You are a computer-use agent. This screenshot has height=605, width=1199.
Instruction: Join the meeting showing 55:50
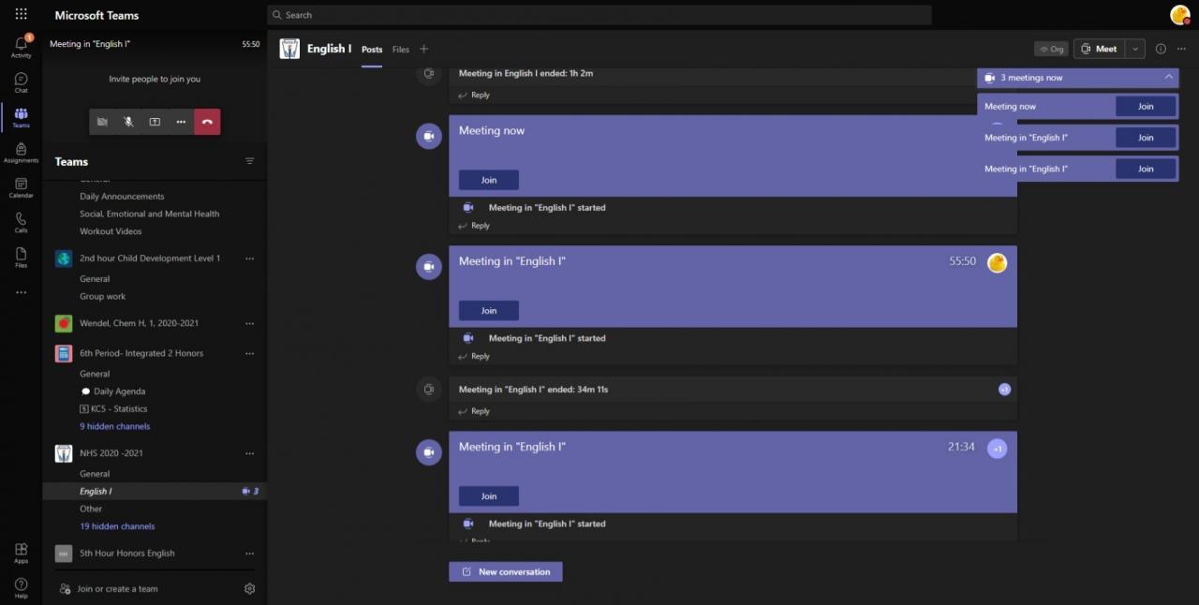click(489, 311)
